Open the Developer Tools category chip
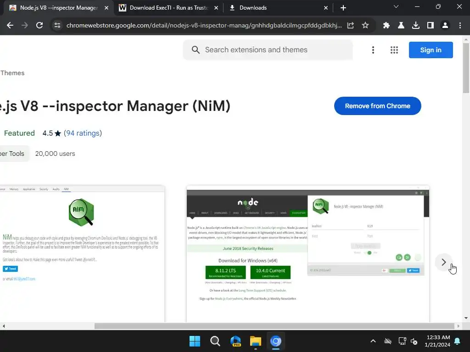Screen dimensions: 470x352 pyautogui.click(x=14, y=154)
